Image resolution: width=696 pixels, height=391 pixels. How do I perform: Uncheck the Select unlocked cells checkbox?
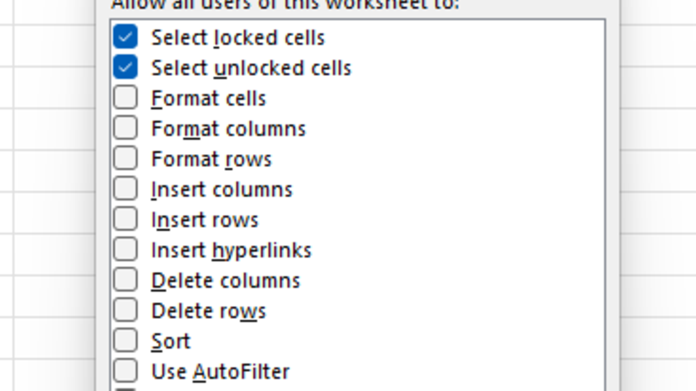click(125, 67)
